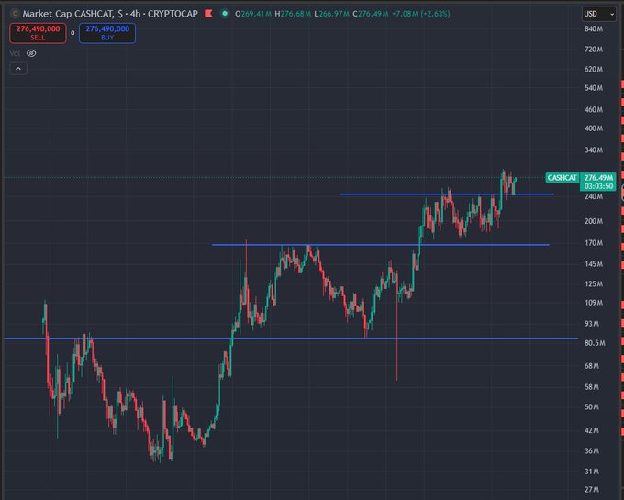Select the blue horizontal line near 240M
Viewport: 624px width, 500px height.
pos(447,194)
